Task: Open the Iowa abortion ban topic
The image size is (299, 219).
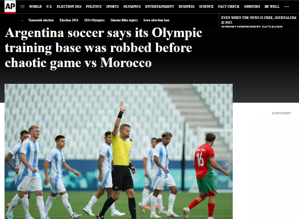Action: (x=156, y=20)
